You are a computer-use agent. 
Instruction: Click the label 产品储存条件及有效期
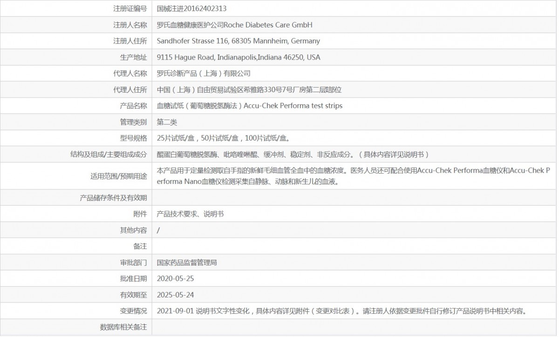click(114, 198)
